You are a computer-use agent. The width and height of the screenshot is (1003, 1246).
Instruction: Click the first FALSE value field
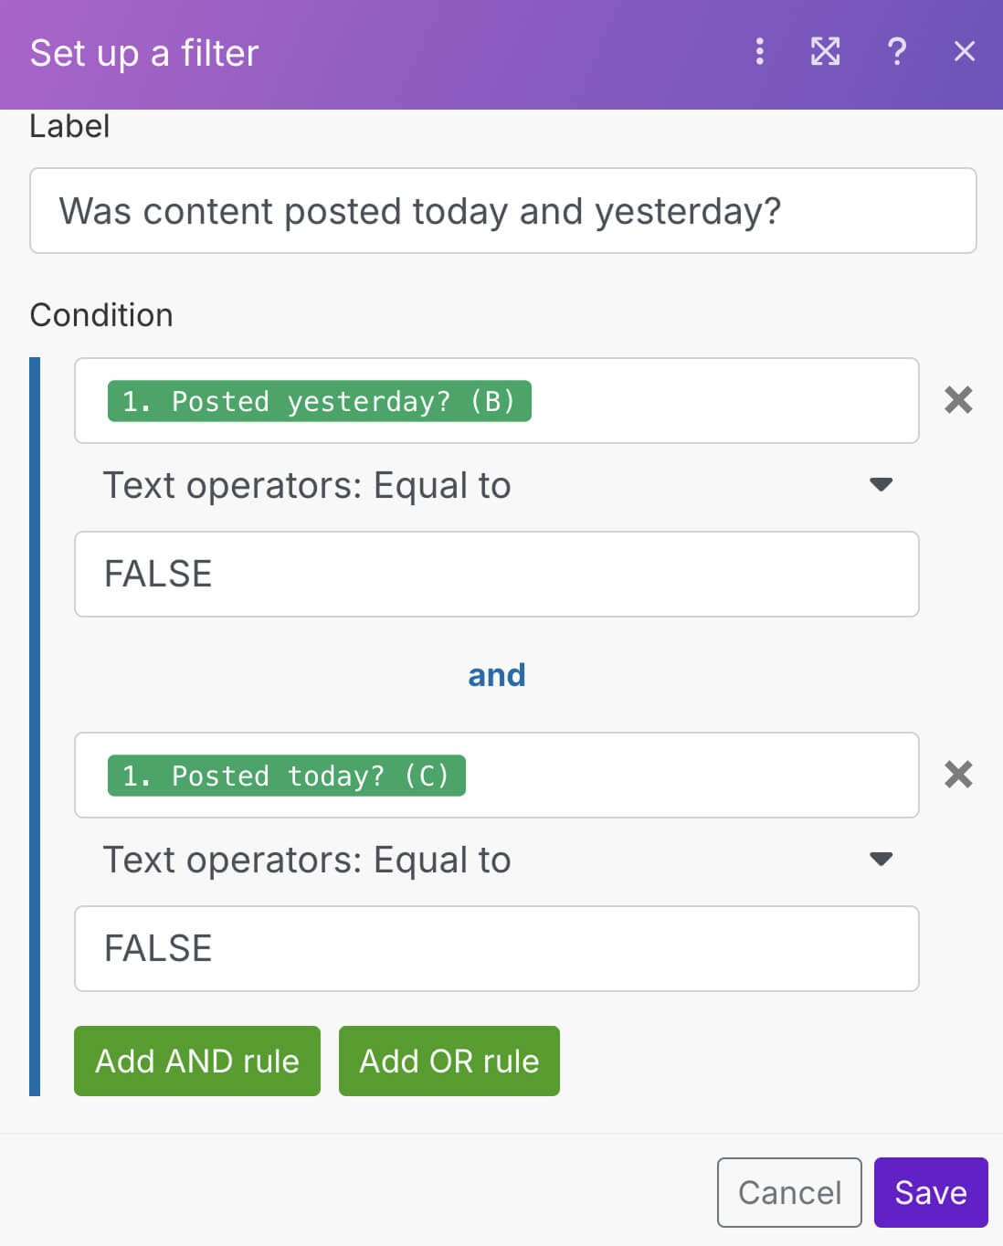click(x=496, y=574)
